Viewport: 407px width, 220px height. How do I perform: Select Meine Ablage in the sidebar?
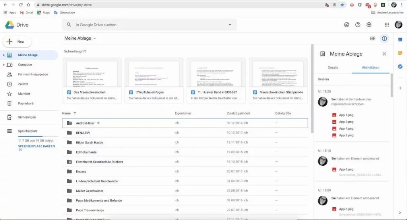pyautogui.click(x=29, y=55)
